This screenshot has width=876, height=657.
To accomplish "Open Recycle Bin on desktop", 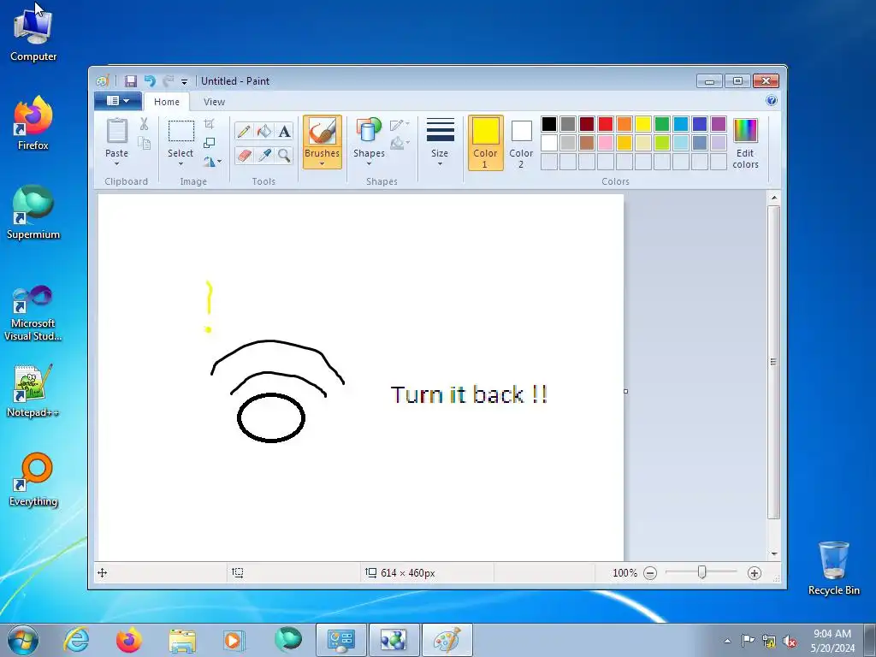I will pos(833,568).
